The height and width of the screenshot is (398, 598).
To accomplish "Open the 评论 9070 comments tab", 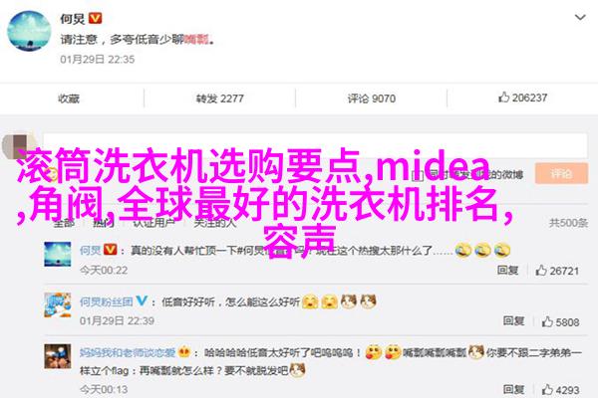I will coord(371,99).
